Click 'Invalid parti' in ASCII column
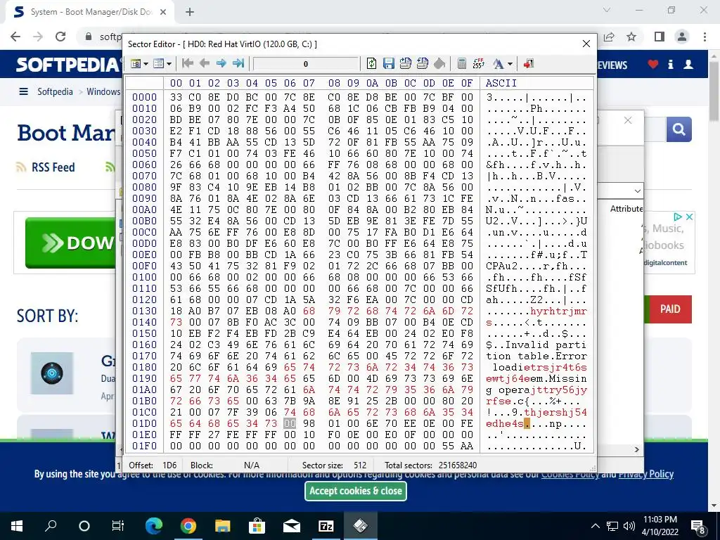The width and height of the screenshot is (720, 540). pyautogui.click(x=545, y=345)
